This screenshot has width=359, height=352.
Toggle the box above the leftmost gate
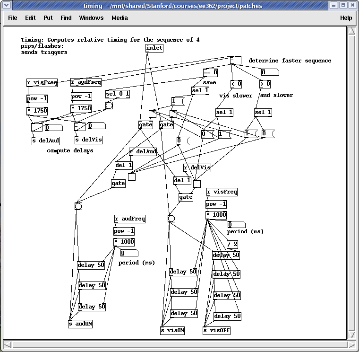(x=152, y=114)
